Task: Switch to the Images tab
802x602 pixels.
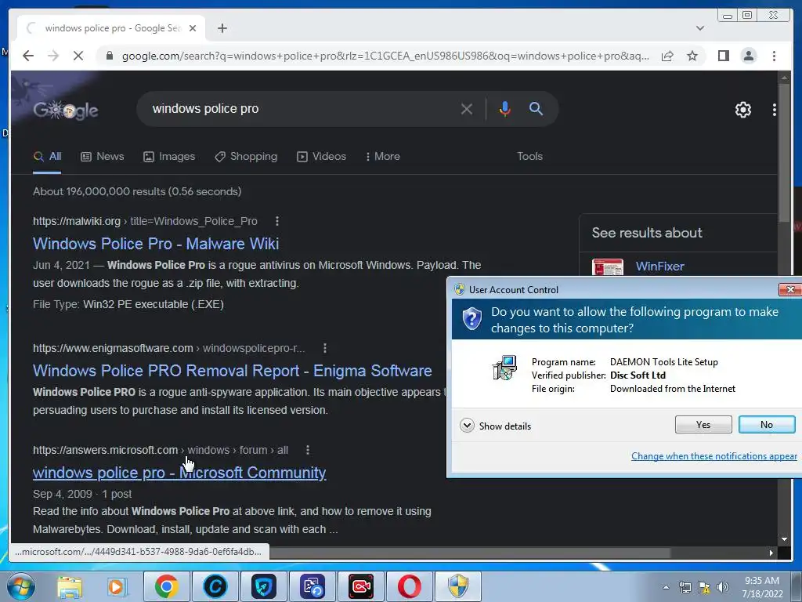Action: tap(169, 157)
